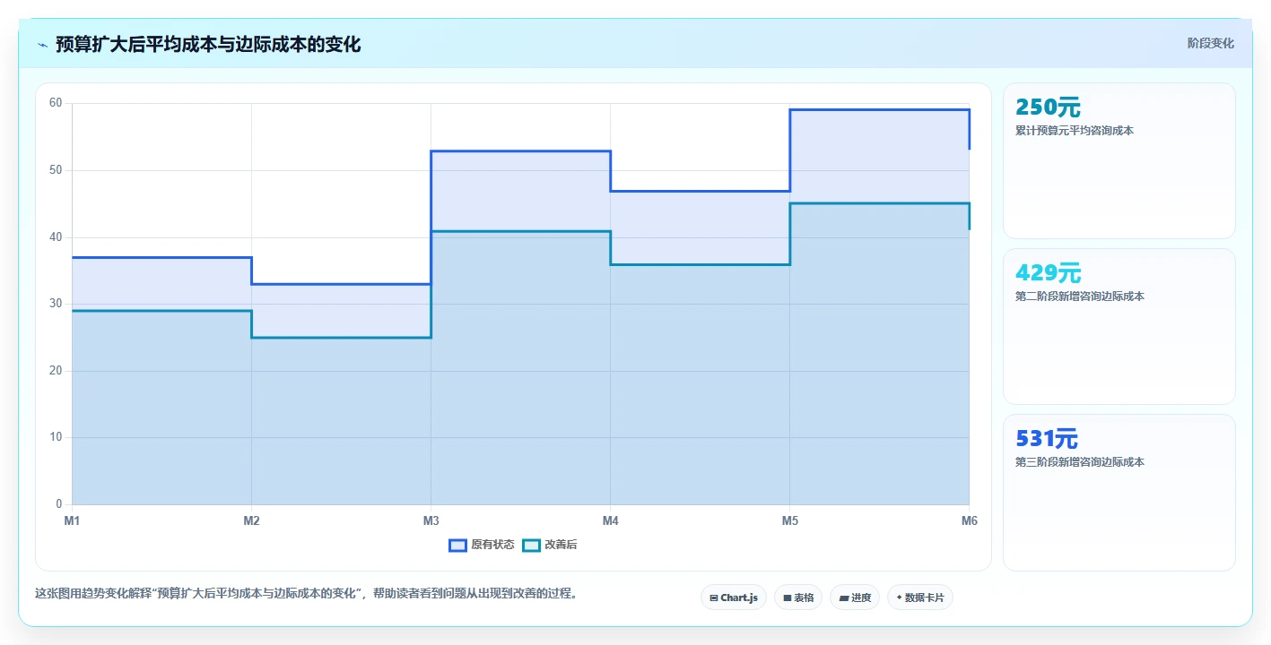Open the 531元 marginal cost card
This screenshot has width=1271, height=645.
coord(1119,493)
